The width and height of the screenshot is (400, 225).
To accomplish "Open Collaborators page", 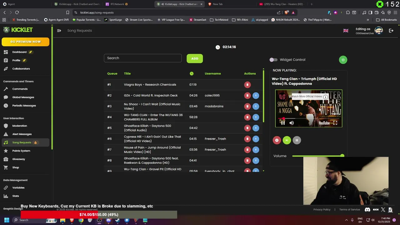I will (x=21, y=69).
